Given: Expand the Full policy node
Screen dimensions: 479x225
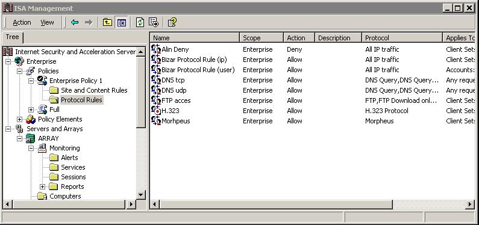Looking at the screenshot, I should [31, 109].
